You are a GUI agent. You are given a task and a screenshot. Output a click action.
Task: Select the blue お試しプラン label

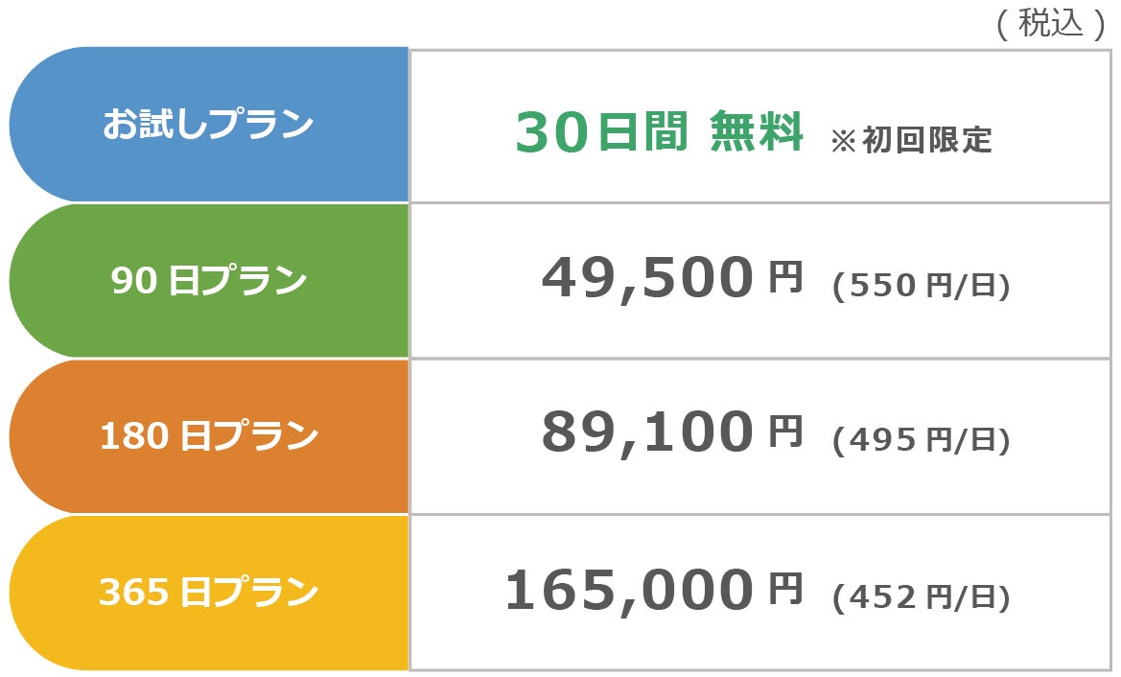pyautogui.click(x=208, y=125)
